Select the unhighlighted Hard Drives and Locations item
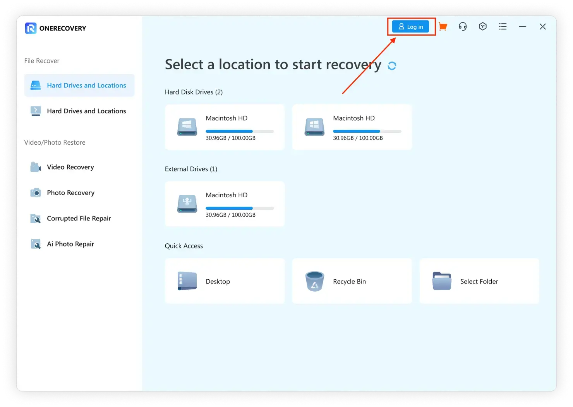Viewport: 573px width, 407px height. point(79,111)
